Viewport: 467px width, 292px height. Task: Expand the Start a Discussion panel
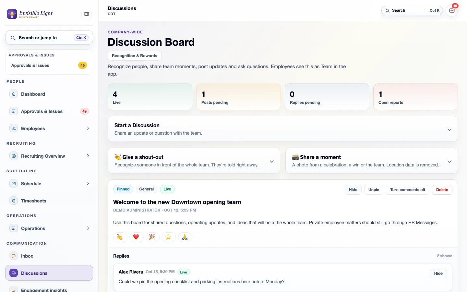(282, 129)
